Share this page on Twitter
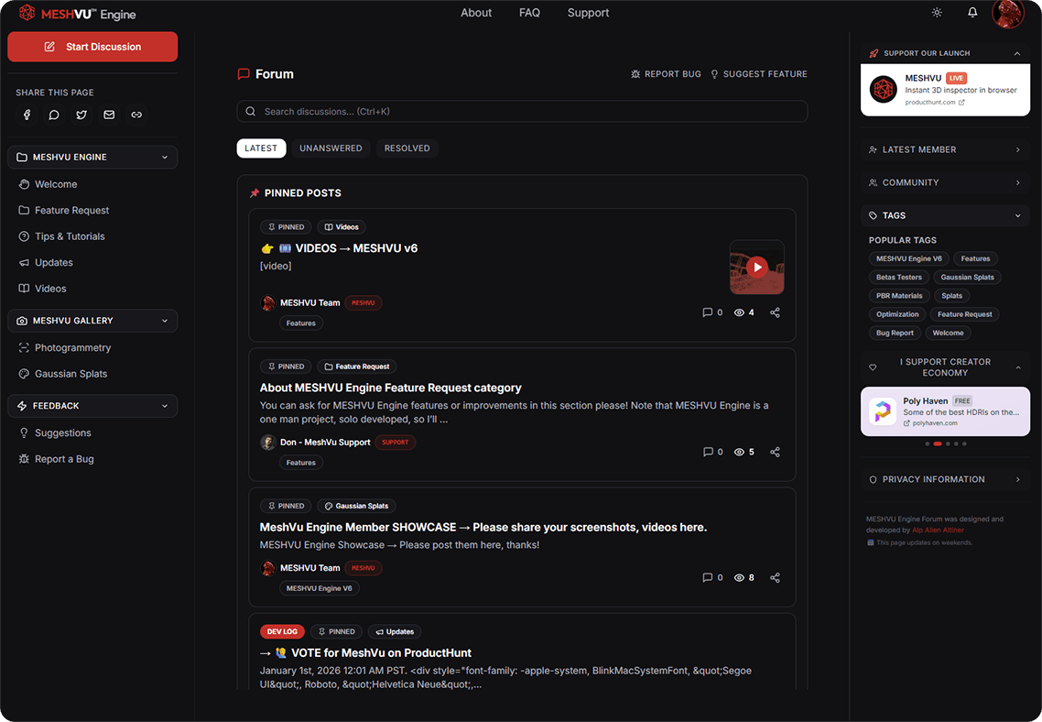Image resolution: width=1042 pixels, height=722 pixels. [x=81, y=115]
